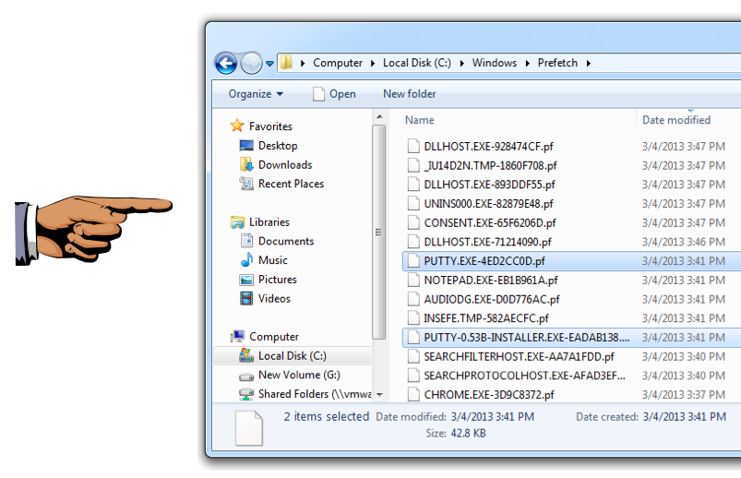741x478 pixels.
Task: Click file icon of SEARCHPROTOCOLHOST.EXE prefetch file
Action: (x=413, y=376)
